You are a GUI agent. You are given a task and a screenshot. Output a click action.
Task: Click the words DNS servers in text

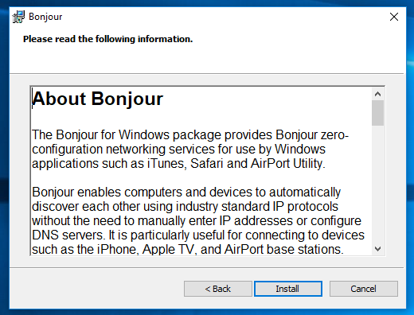tap(67, 235)
